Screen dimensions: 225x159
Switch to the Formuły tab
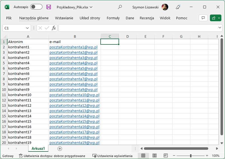click(113, 18)
